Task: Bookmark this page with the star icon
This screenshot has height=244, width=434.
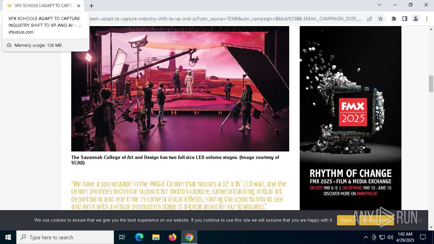Action: [380, 19]
